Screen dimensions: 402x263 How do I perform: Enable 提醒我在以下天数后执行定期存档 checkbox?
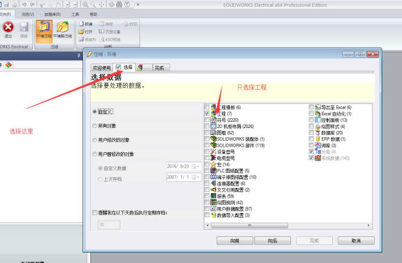pyautogui.click(x=95, y=212)
